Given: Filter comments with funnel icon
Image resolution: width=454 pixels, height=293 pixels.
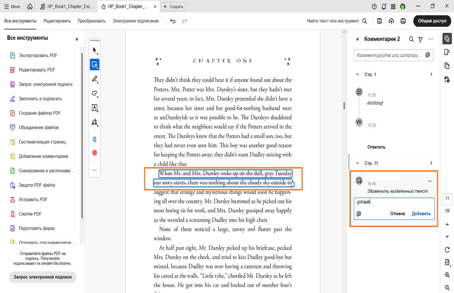Looking at the screenshot, I should click(x=420, y=39).
